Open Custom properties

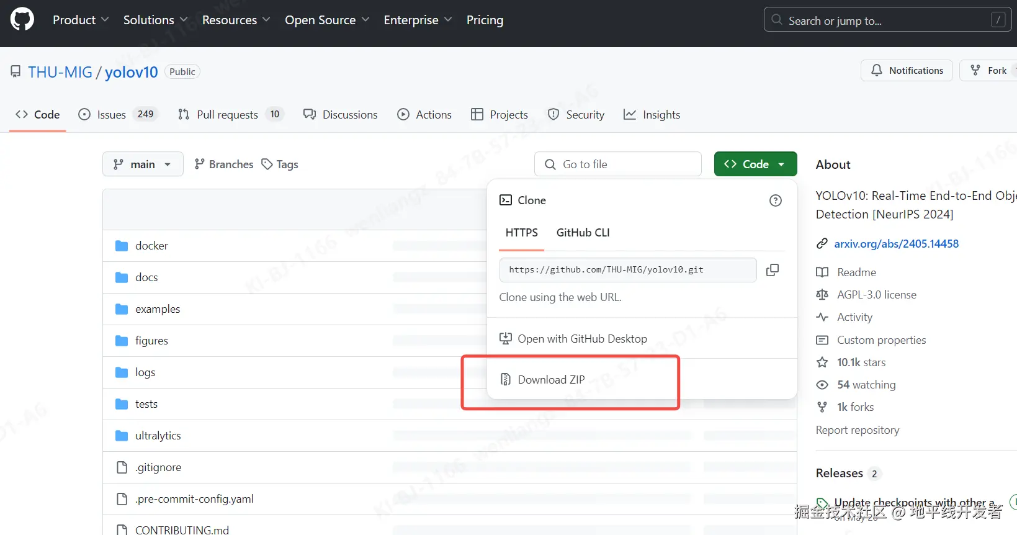tap(881, 339)
